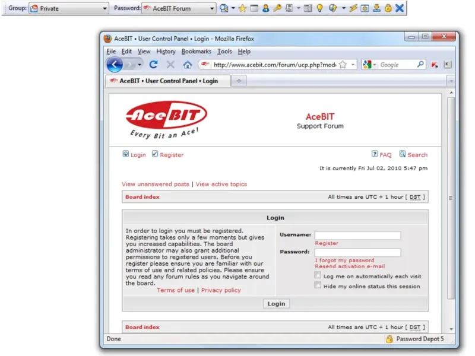Open the Edit menu

click(x=126, y=52)
